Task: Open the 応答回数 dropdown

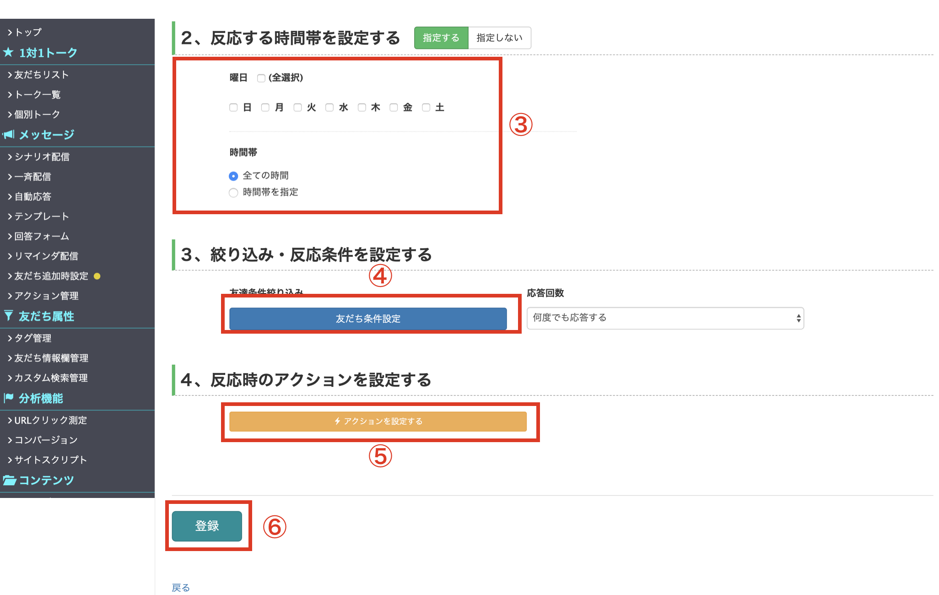Action: click(x=665, y=318)
